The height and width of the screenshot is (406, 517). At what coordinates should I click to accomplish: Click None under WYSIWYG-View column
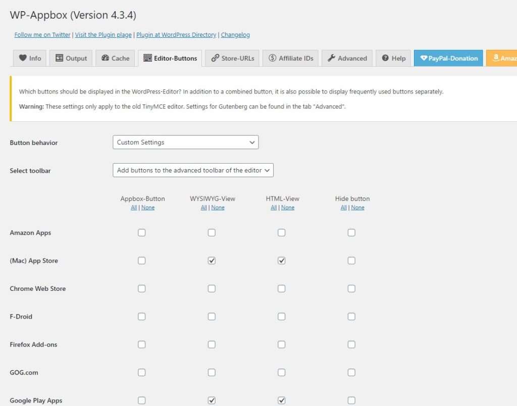tap(218, 208)
